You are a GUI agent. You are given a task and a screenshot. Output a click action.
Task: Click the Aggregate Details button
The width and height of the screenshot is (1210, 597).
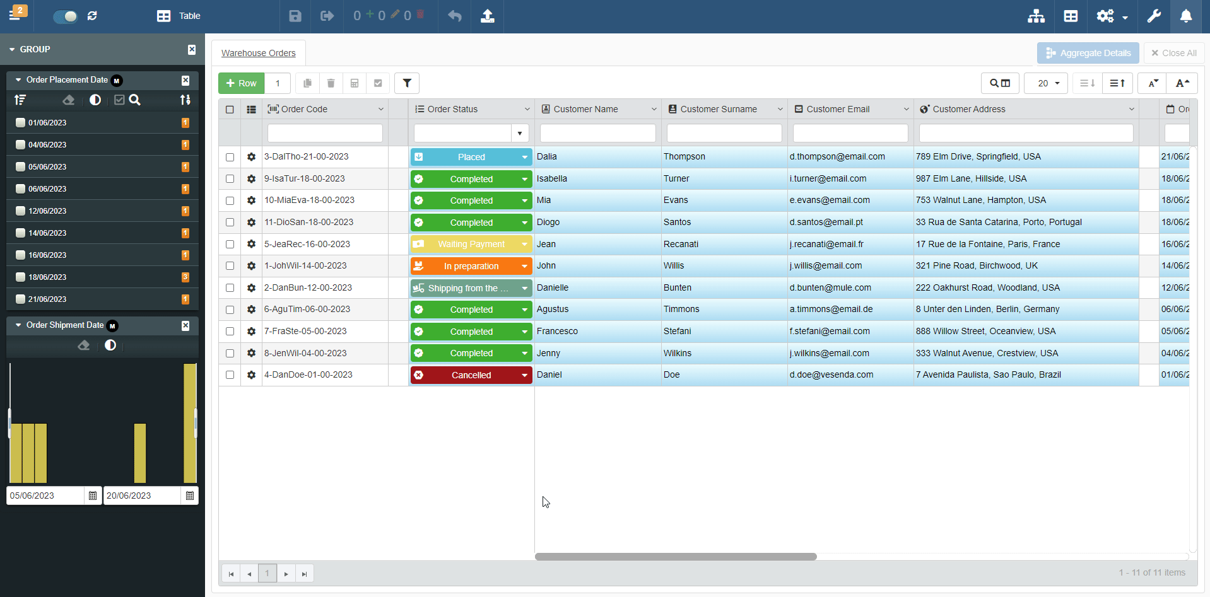pyautogui.click(x=1088, y=53)
